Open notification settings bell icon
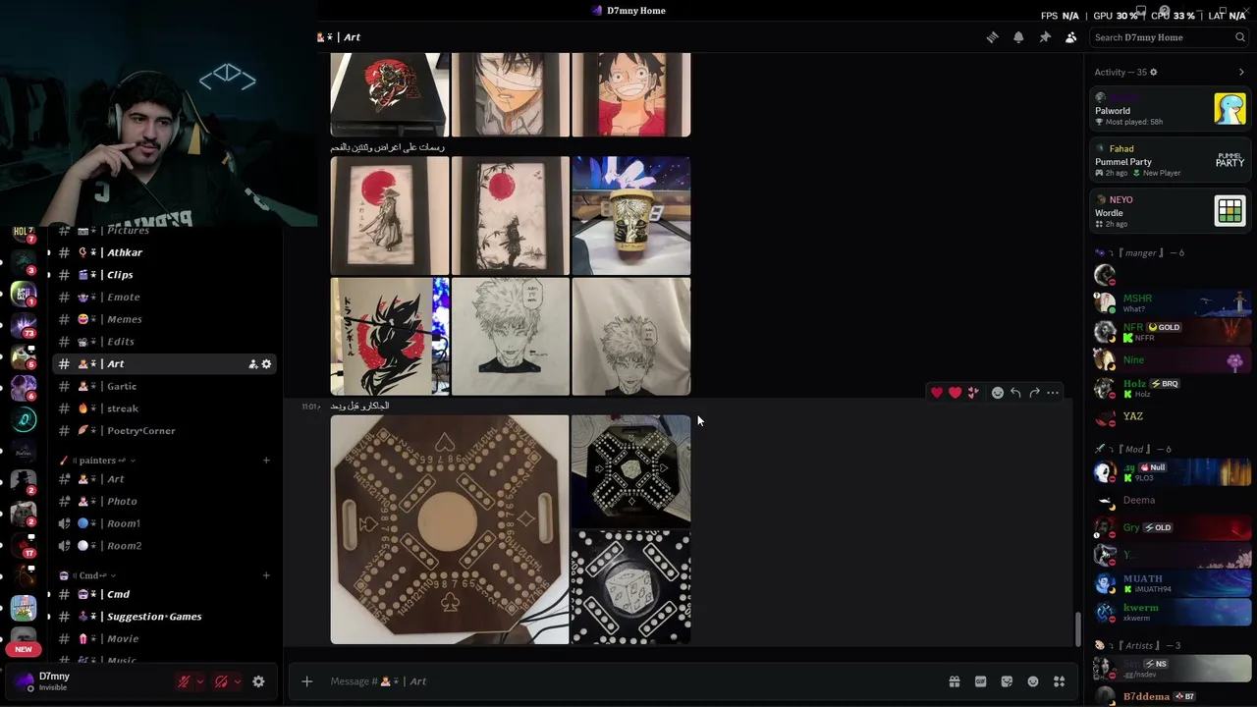1257x707 pixels. tap(1018, 37)
